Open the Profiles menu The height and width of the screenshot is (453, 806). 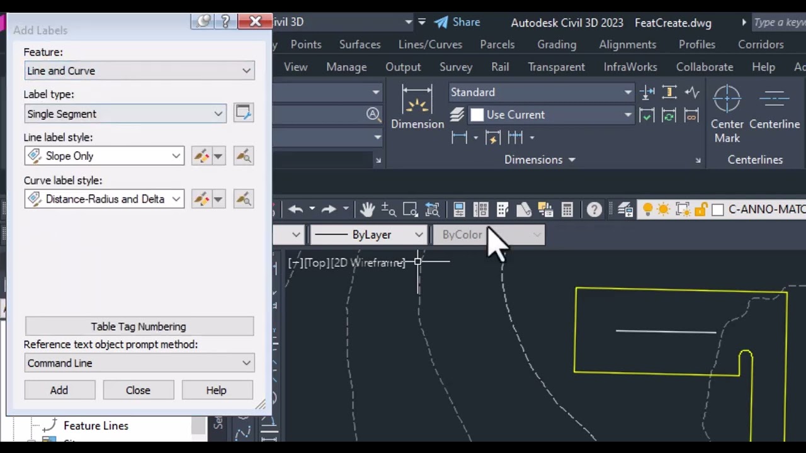click(x=697, y=45)
